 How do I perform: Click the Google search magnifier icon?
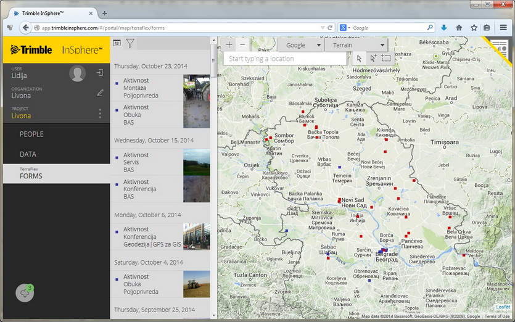click(x=430, y=28)
